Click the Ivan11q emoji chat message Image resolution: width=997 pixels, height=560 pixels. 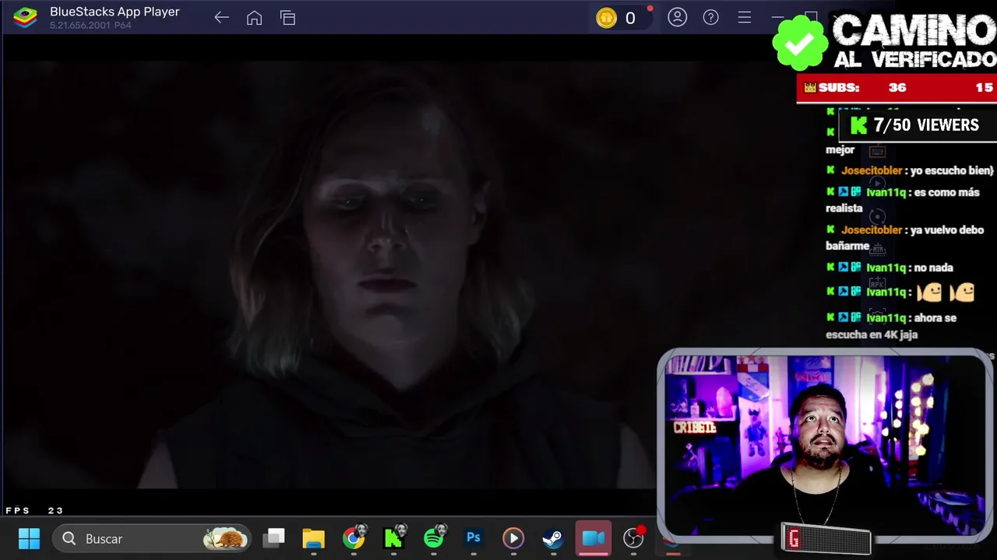click(x=900, y=292)
